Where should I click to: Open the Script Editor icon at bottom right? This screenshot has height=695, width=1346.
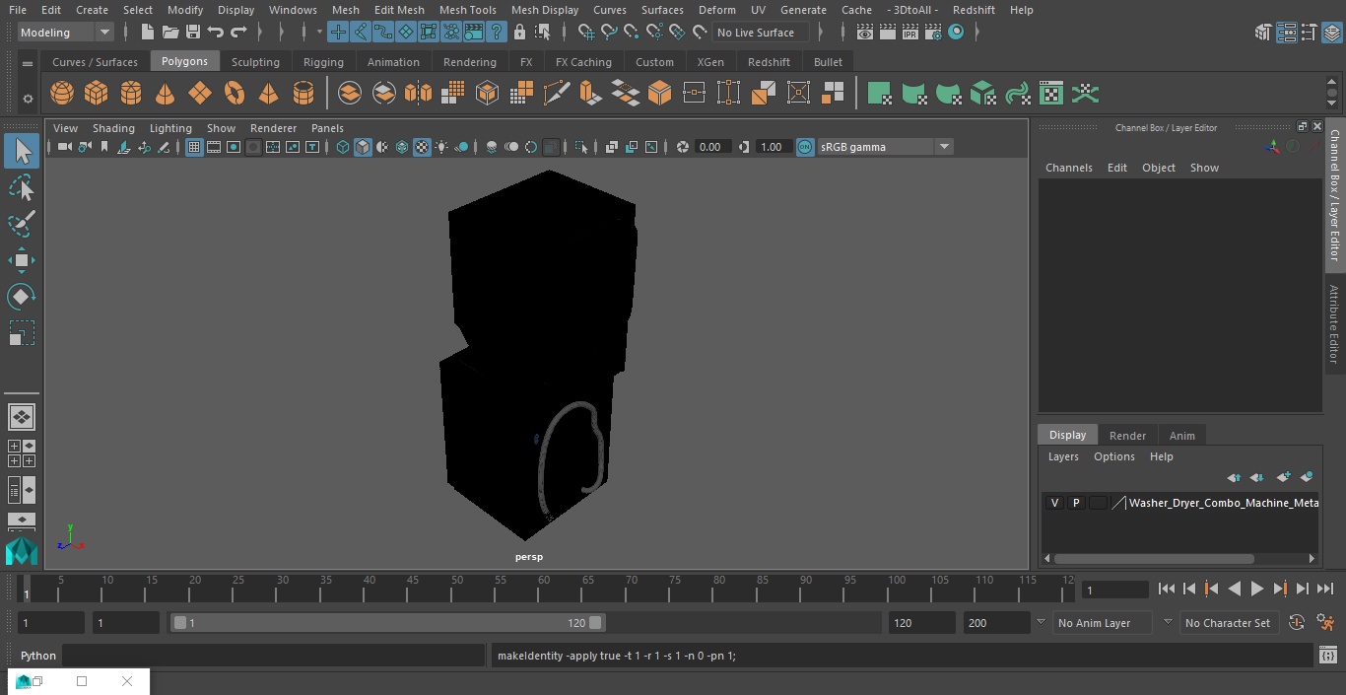click(x=1327, y=655)
